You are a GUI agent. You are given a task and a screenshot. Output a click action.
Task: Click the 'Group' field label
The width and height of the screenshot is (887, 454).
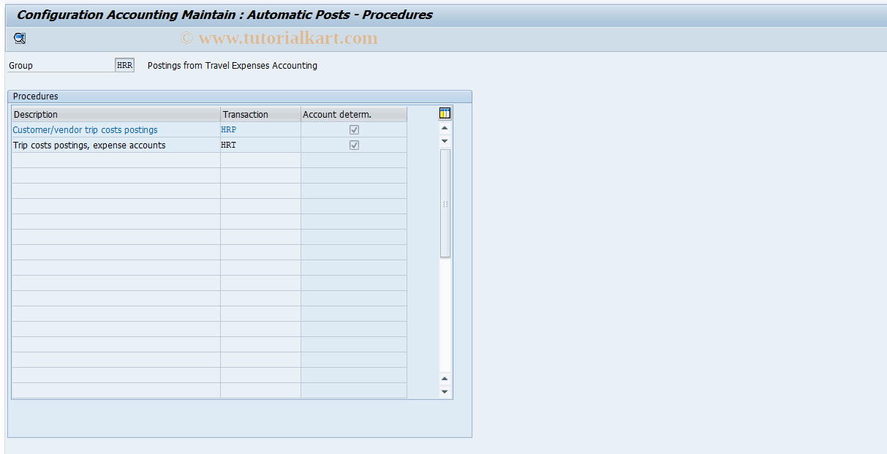20,66
